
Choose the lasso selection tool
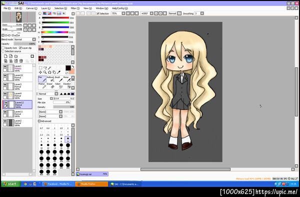(45, 68)
